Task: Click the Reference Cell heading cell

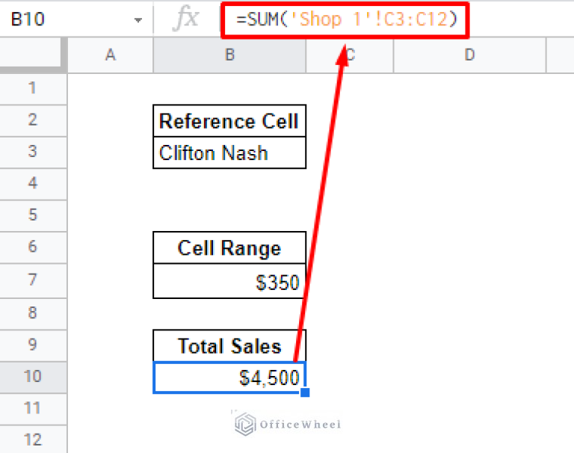Action: (229, 121)
